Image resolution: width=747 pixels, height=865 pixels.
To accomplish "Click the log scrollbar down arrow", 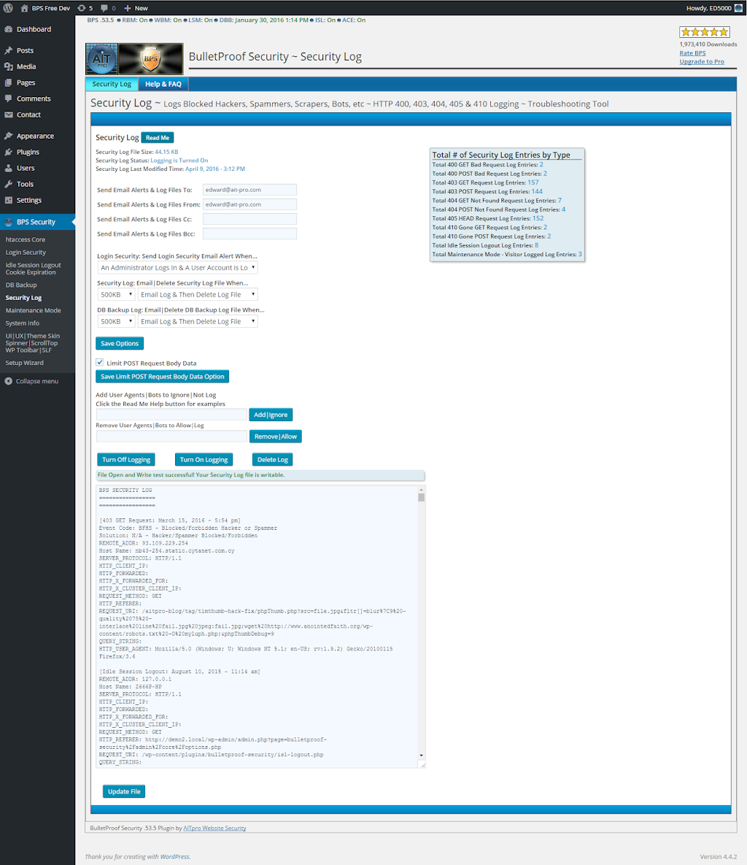I will [421, 756].
